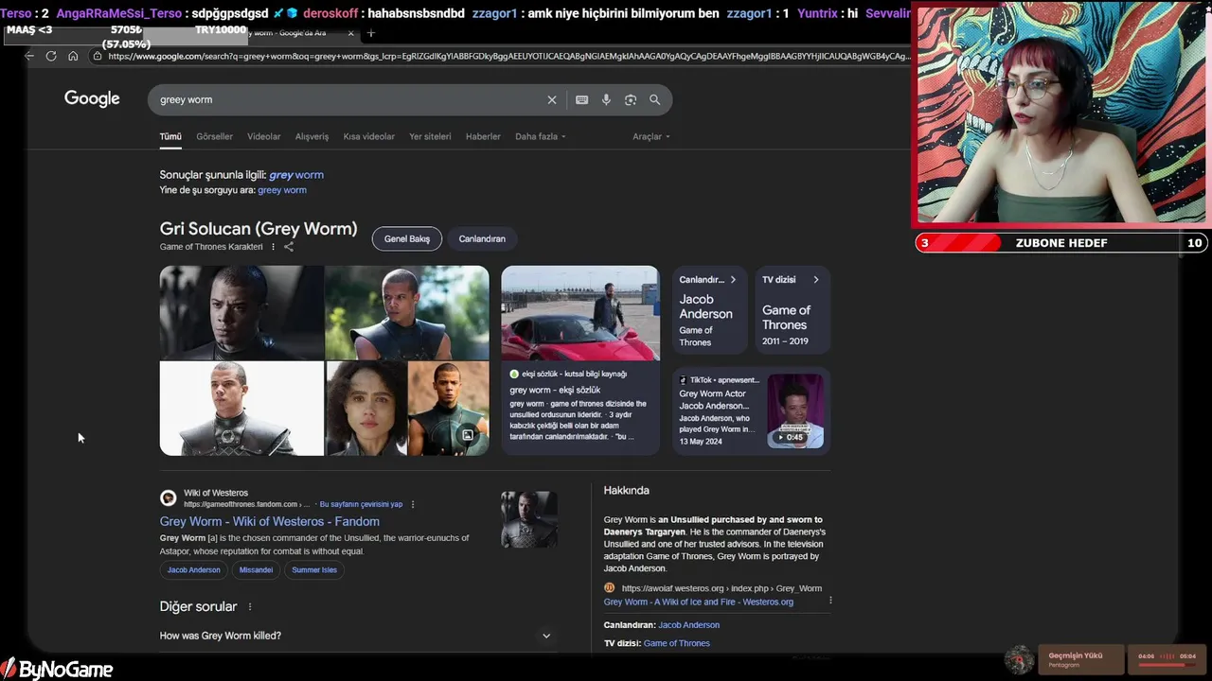Image resolution: width=1212 pixels, height=681 pixels.
Task: Open Google Lens image search
Action: coord(631,99)
